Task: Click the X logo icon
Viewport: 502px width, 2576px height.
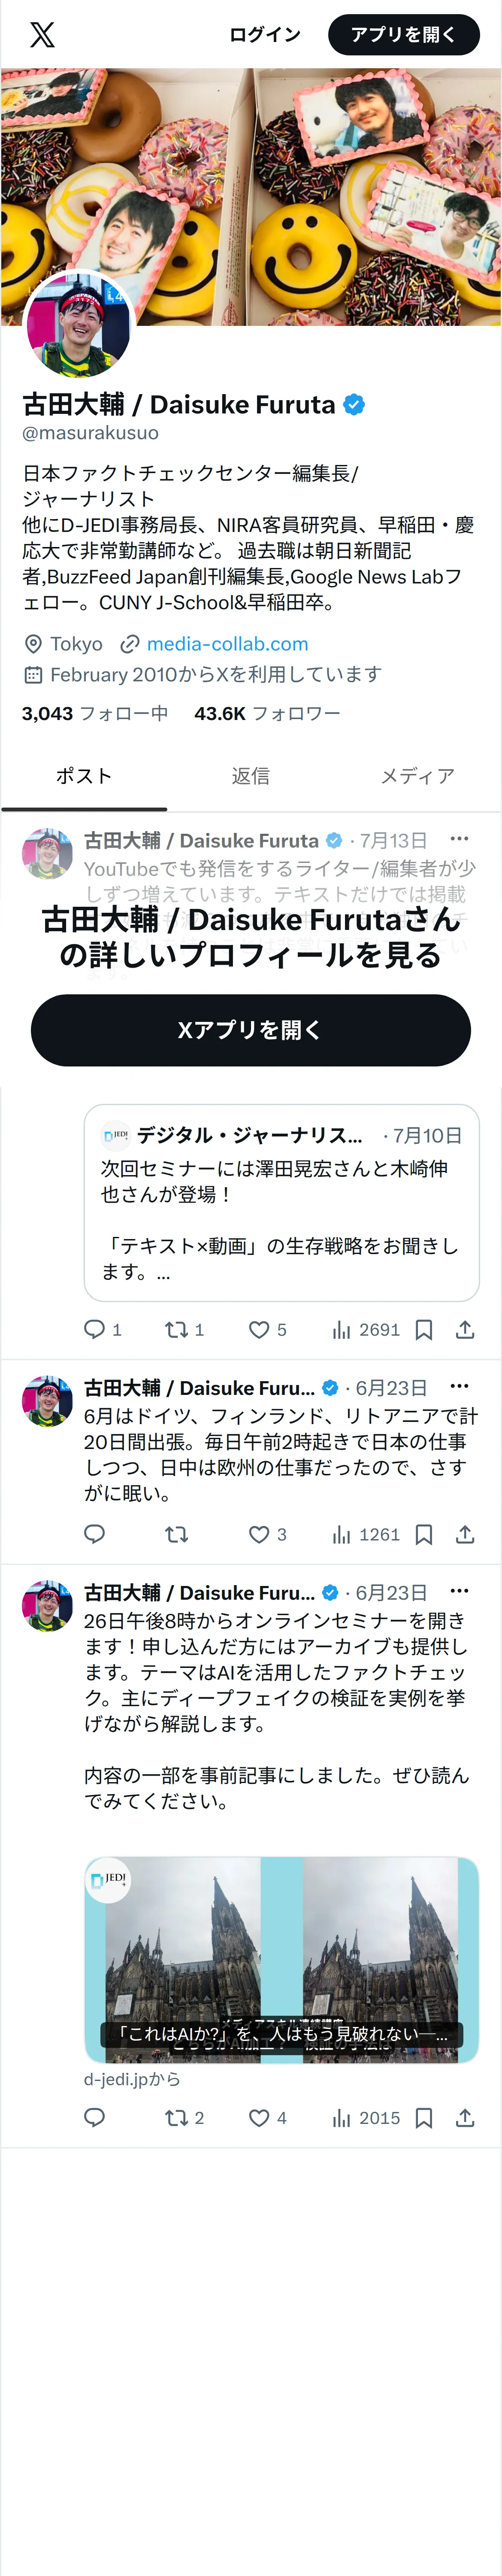Action: [x=42, y=35]
